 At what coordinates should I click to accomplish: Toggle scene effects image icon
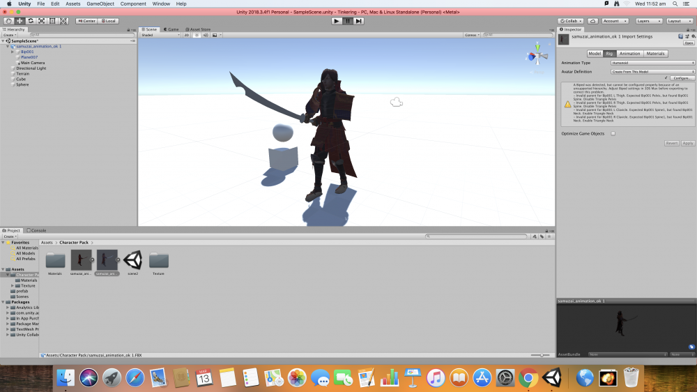pos(215,35)
